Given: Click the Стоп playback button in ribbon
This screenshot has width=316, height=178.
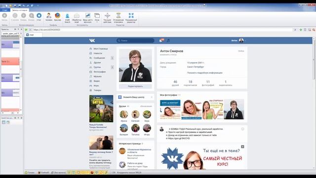Looking at the screenshot, I should click(x=39, y=17).
